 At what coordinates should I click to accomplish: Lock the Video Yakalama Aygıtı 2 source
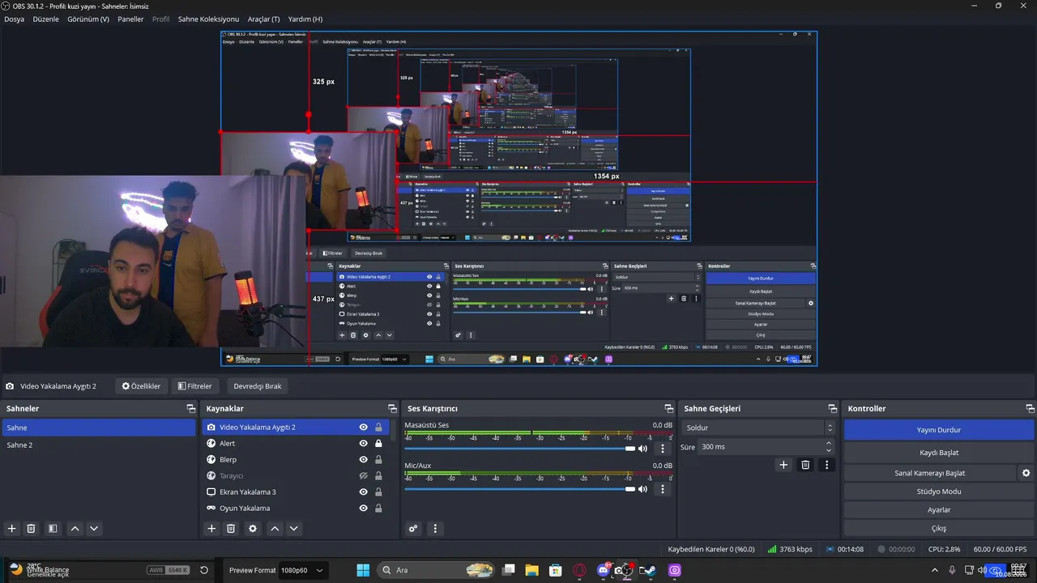[x=378, y=428]
